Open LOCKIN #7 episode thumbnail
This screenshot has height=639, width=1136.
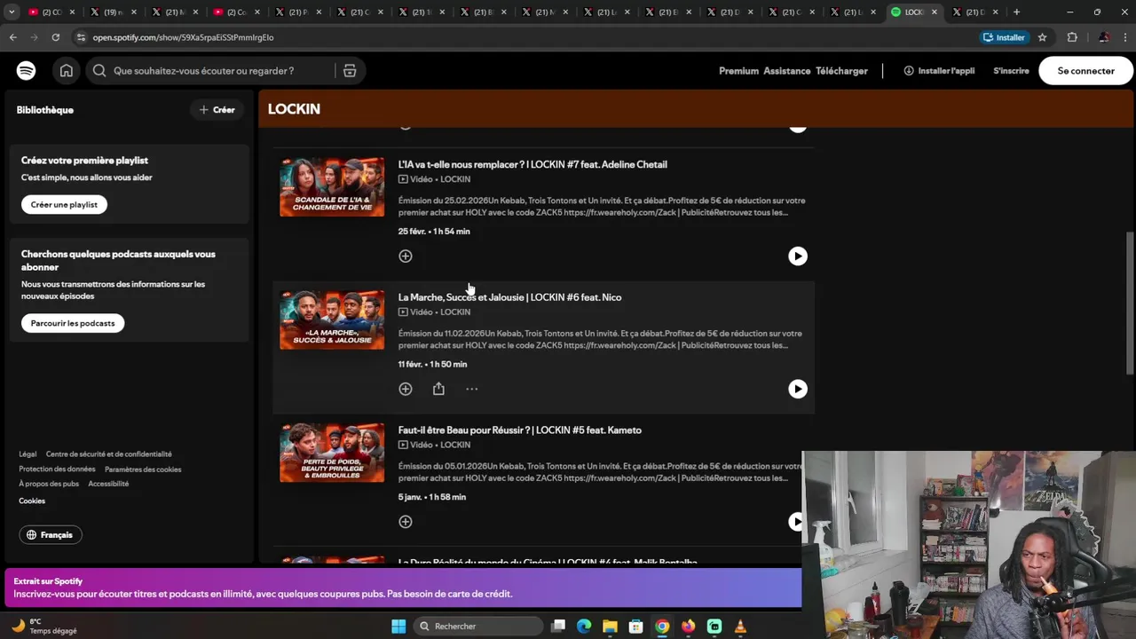pyautogui.click(x=332, y=187)
